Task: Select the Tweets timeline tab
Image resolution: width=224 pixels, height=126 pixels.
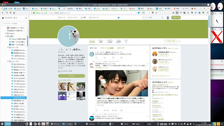Action: (x=93, y=48)
